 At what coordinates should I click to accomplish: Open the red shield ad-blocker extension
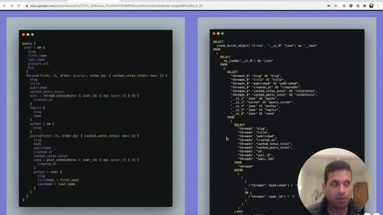(351, 5)
